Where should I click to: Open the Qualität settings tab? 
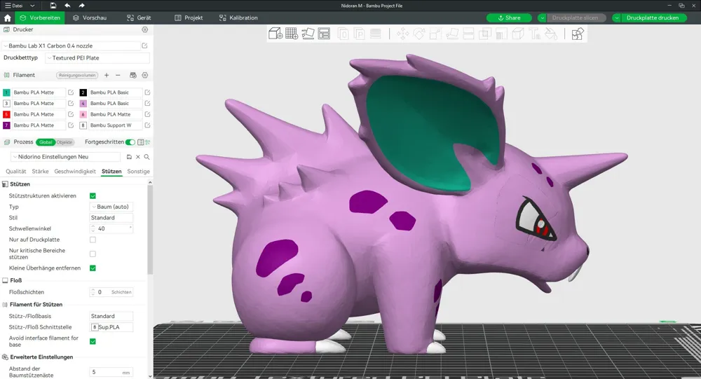(16, 171)
